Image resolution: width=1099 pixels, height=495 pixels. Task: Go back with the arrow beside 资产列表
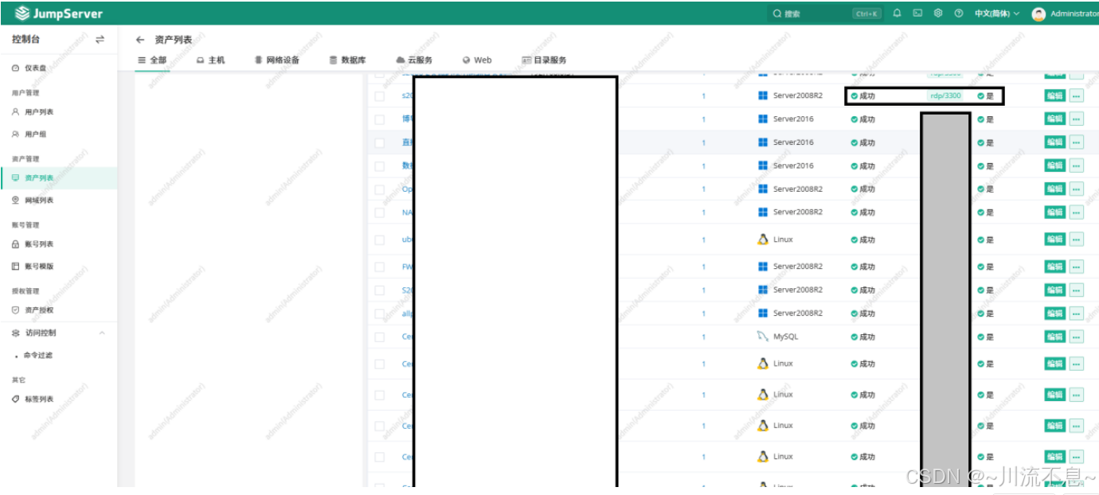point(140,39)
